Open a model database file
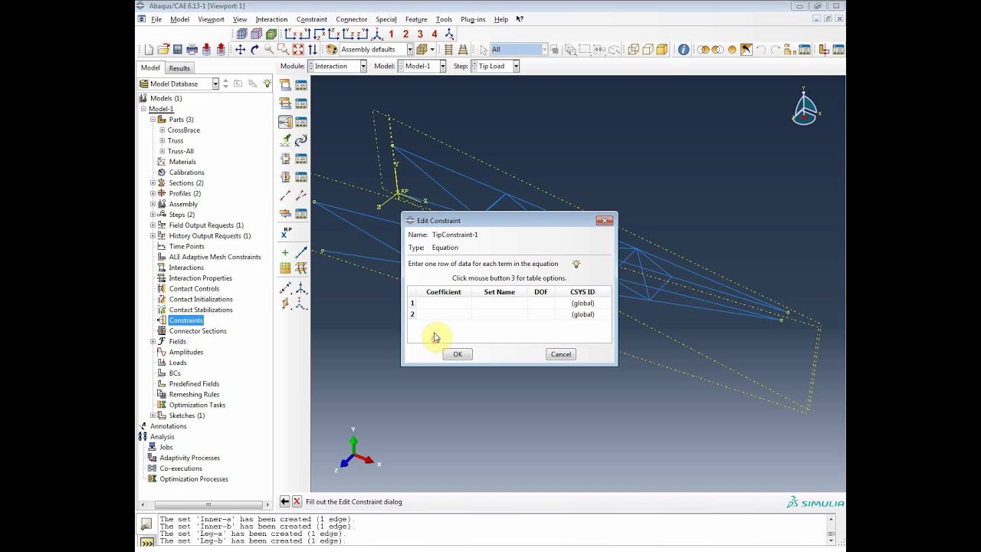The height and width of the screenshot is (552, 981). coord(163,49)
